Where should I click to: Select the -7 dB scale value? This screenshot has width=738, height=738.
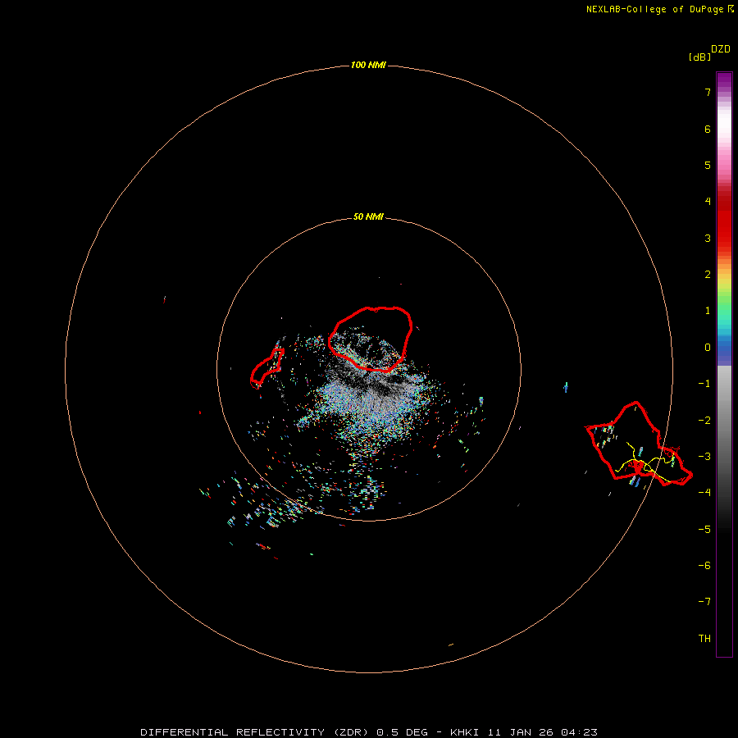click(704, 602)
